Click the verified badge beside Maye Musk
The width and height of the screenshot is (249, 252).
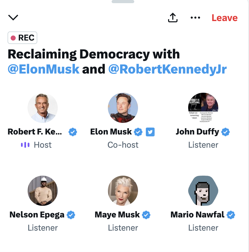[146, 215]
